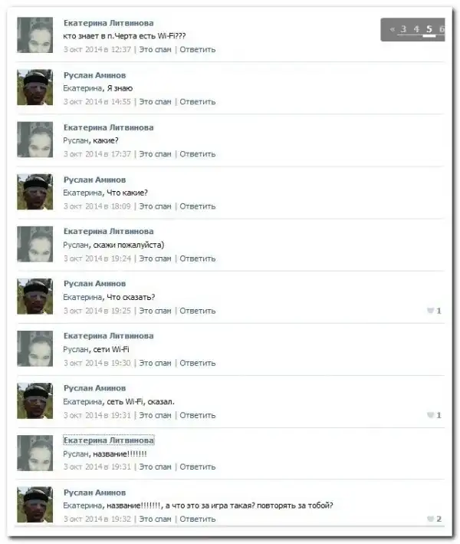Mark the 12:37 comment as spam
460x544 pixels.
pyautogui.click(x=156, y=50)
